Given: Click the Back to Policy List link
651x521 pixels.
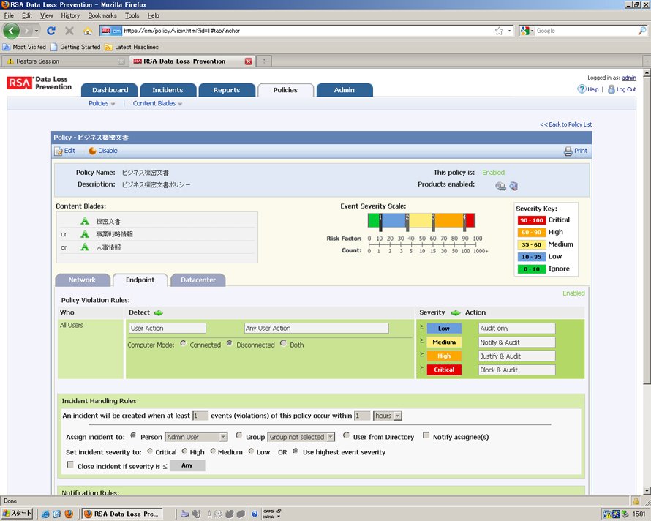Looking at the screenshot, I should click(x=566, y=124).
